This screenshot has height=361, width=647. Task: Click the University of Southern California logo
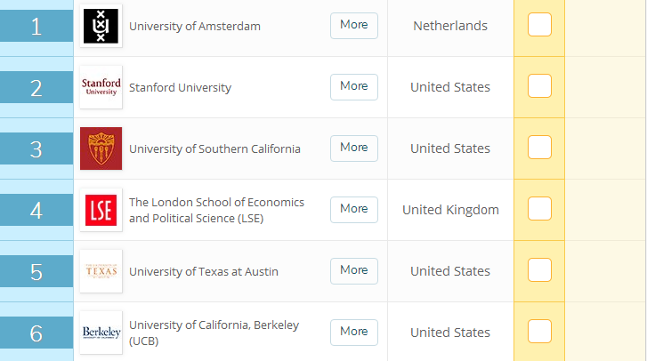101,148
